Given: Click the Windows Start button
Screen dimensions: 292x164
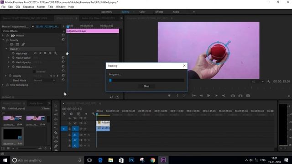Looking at the screenshot, I should coord(5,160).
